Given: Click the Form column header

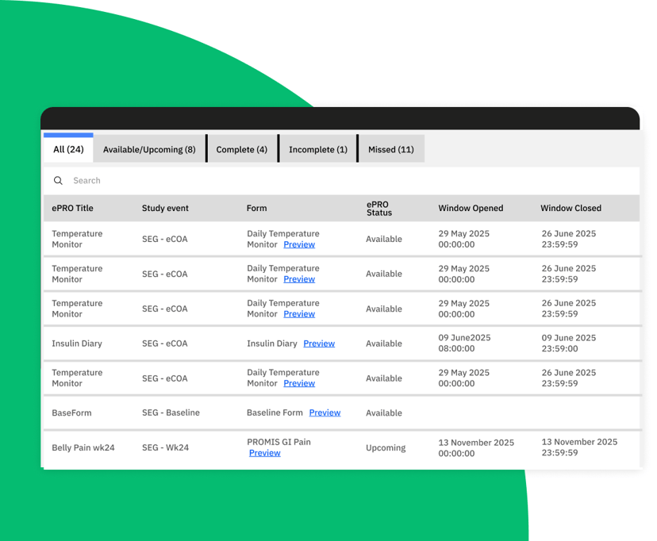Looking at the screenshot, I should pyautogui.click(x=256, y=208).
